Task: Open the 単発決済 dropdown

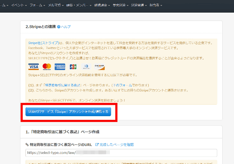Action: click(121, 5)
